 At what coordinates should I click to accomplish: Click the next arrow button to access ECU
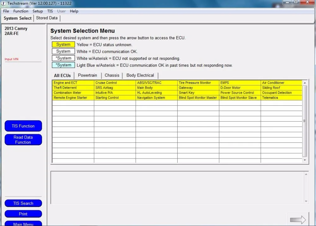tap(298, 219)
